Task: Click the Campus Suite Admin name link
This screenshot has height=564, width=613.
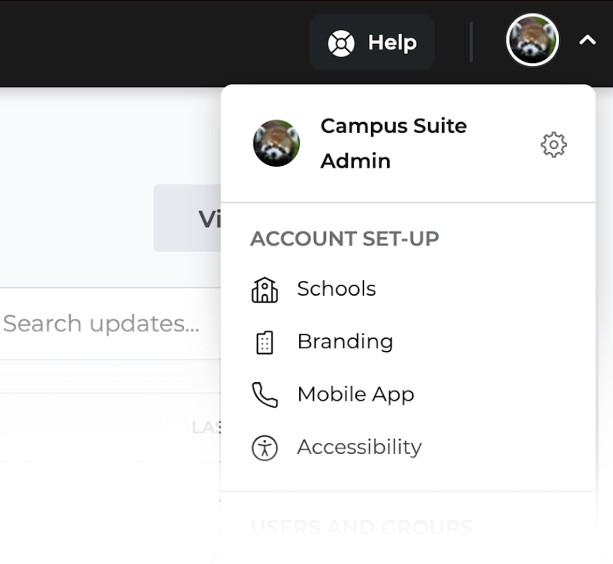Action: coord(394,143)
